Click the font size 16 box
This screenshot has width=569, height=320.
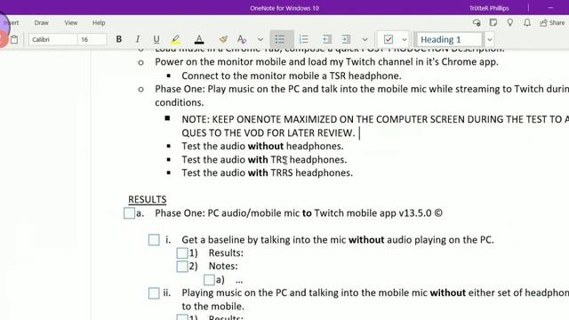[92, 39]
